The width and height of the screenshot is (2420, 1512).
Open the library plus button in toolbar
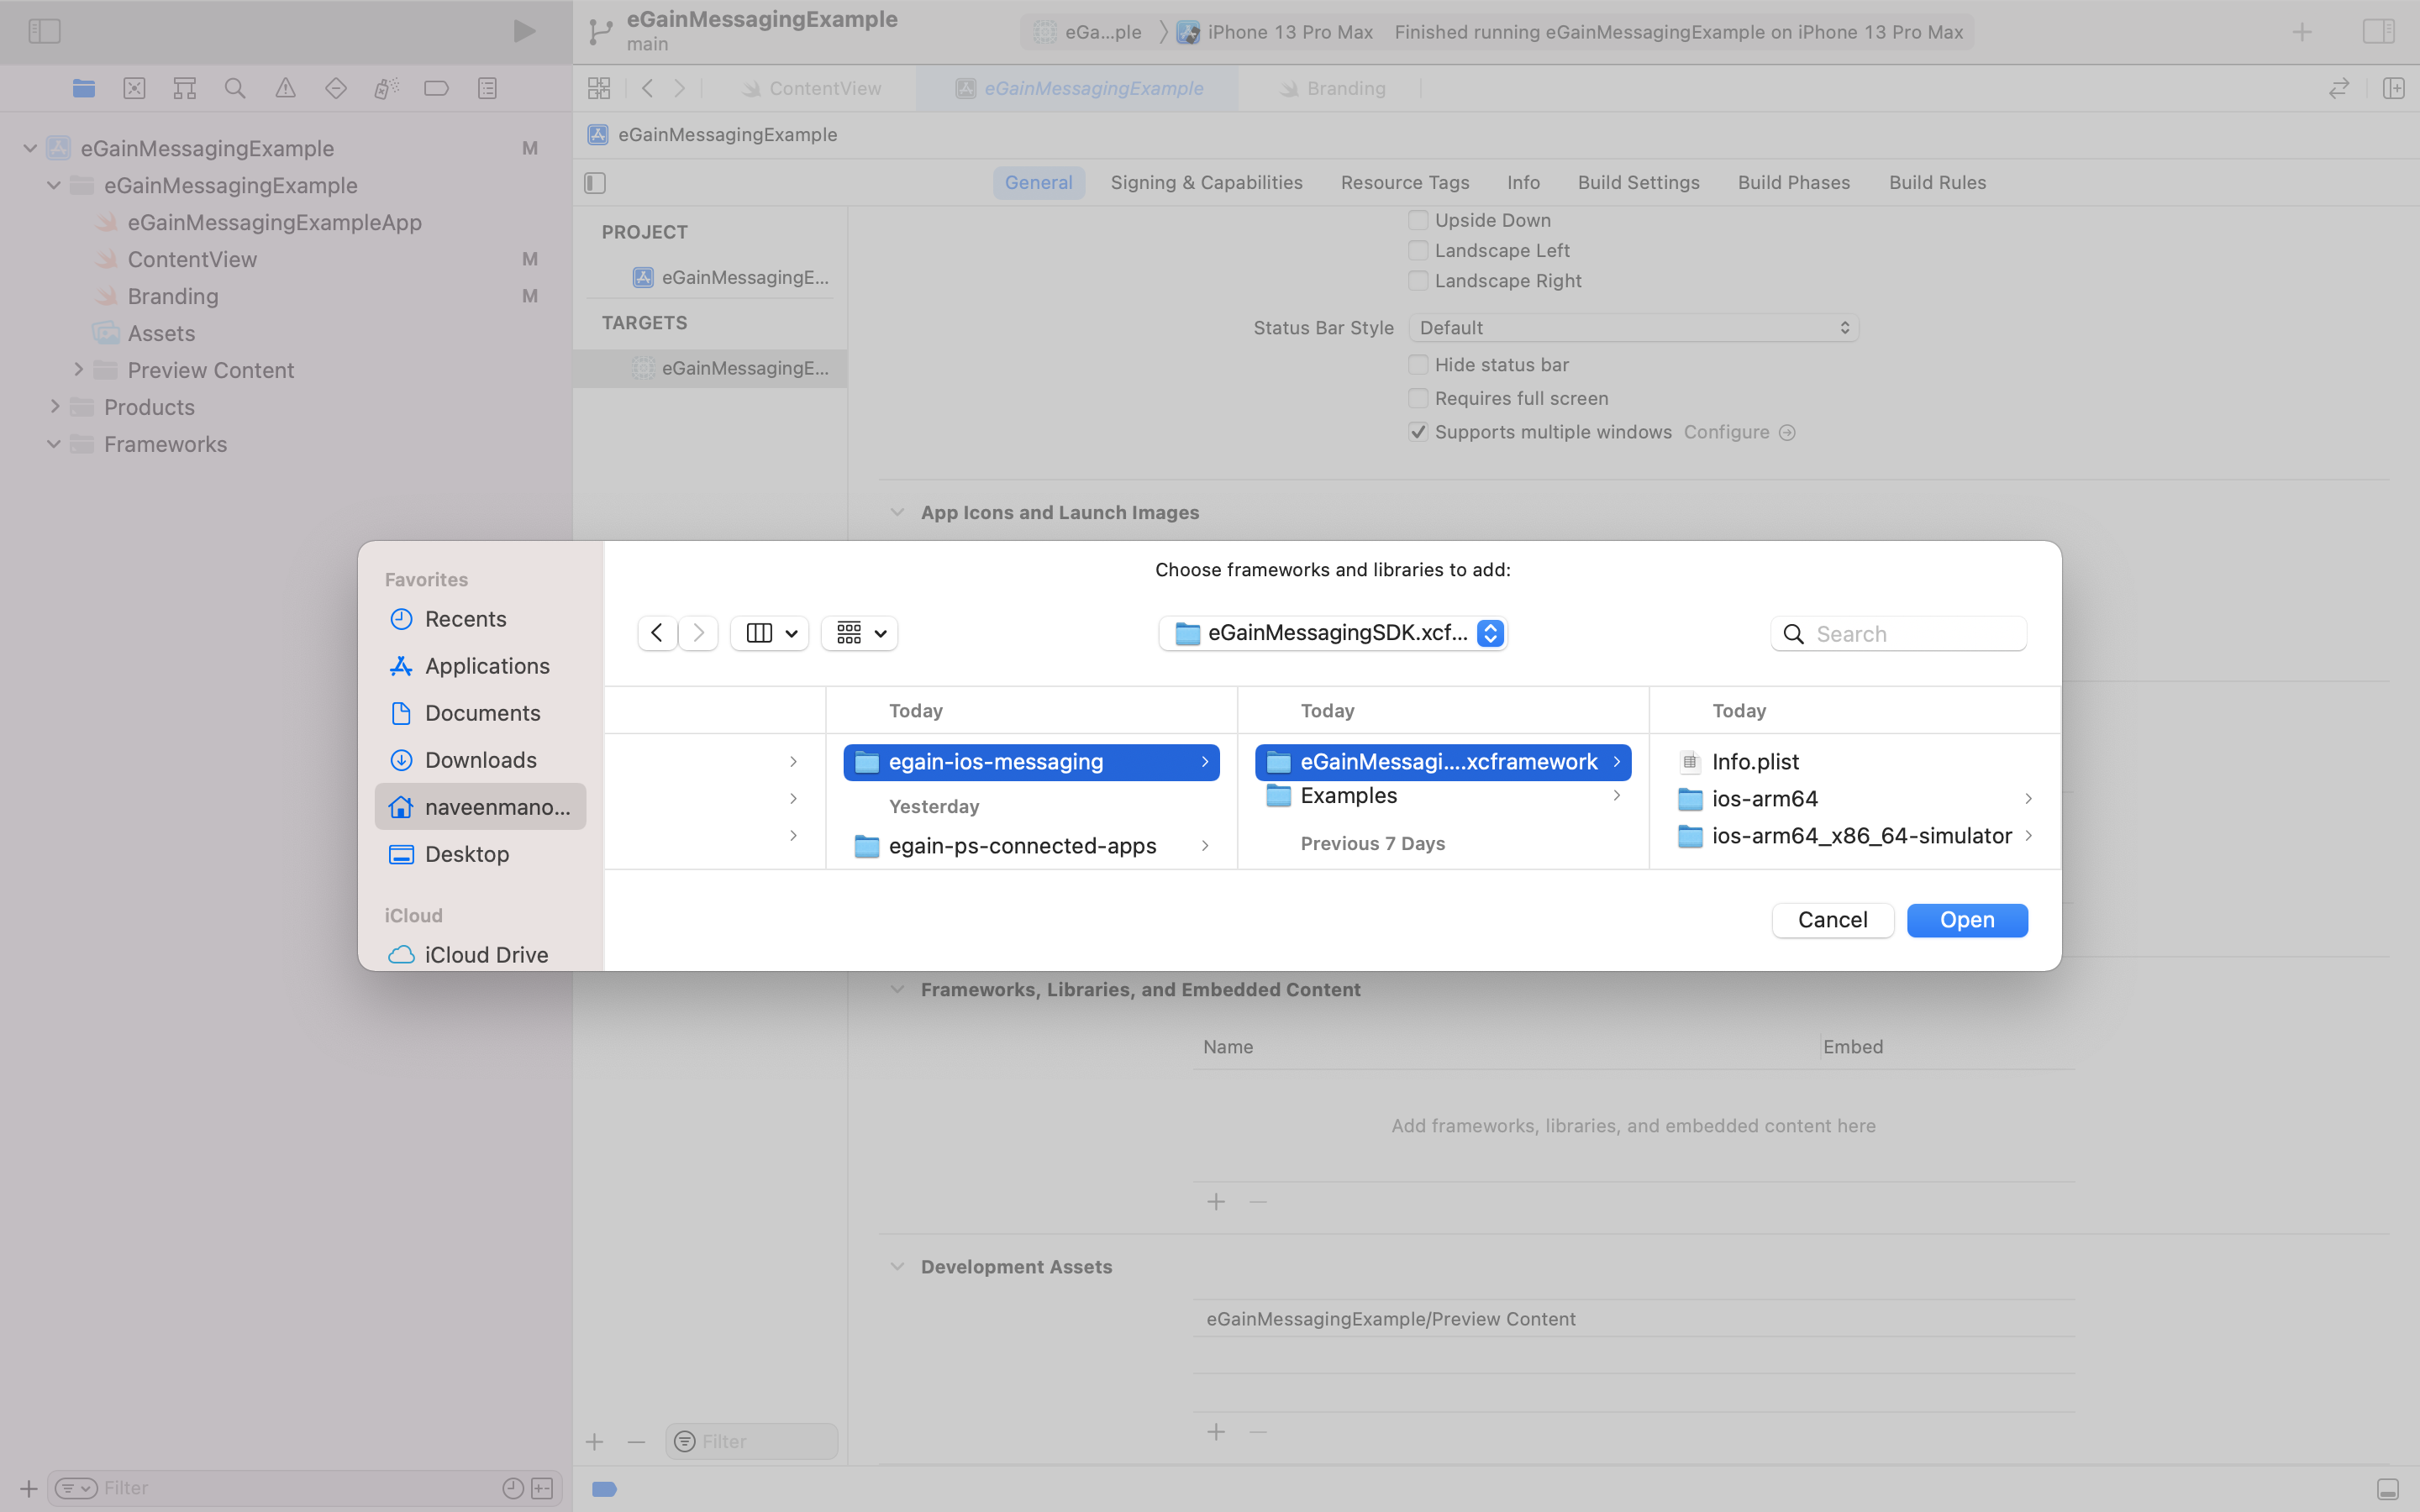[2302, 32]
